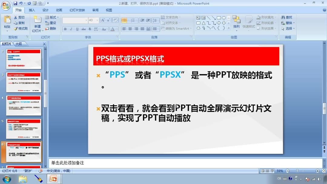Image resolution: width=327 pixels, height=184 pixels.
Task: Toggle bold formatting
Action: click(x=64, y=30)
